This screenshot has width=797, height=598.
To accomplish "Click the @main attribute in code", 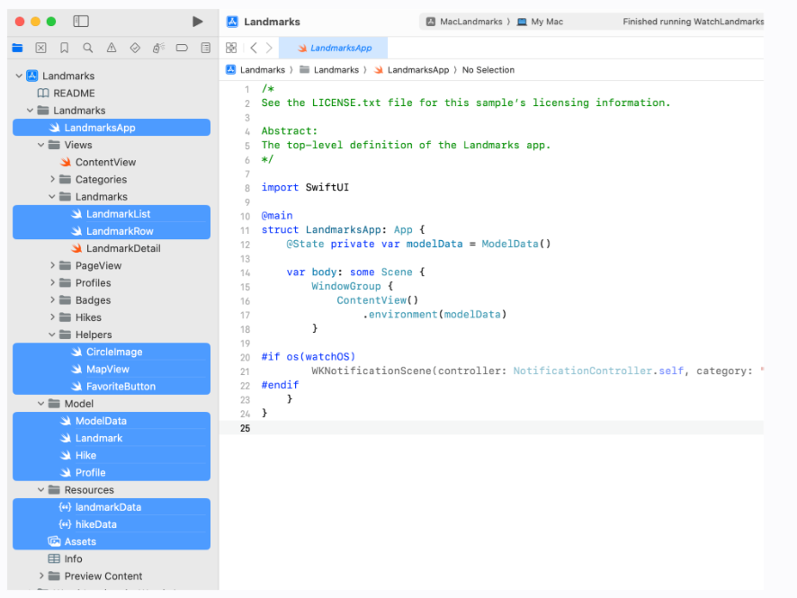I will [277, 216].
